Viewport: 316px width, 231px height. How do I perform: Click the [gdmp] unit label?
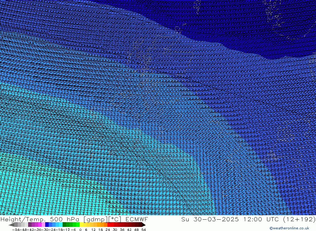pyautogui.click(x=89, y=219)
